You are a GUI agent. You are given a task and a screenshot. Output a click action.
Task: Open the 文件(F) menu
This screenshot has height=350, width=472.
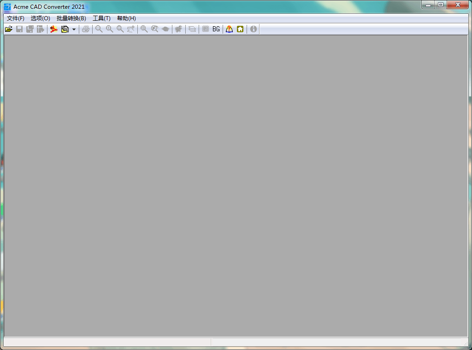(x=16, y=18)
